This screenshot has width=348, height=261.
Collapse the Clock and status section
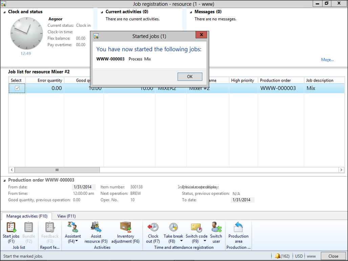tap(5, 12)
